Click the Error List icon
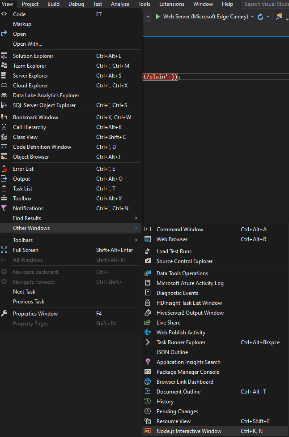Screen dimensions: 289x437 [4, 169]
